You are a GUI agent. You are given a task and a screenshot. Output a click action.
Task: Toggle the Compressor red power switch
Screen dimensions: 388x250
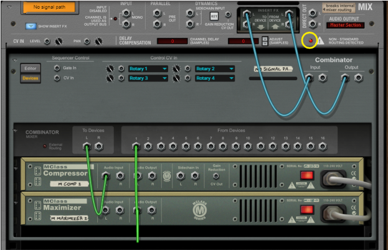(307, 175)
